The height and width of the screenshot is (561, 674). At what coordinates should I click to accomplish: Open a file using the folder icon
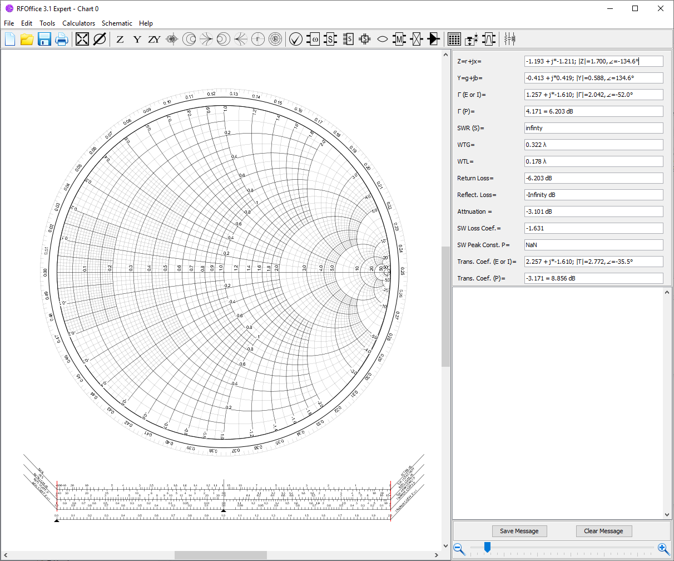[27, 39]
